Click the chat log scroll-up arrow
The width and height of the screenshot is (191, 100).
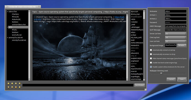pyautogui.click(x=127, y=15)
